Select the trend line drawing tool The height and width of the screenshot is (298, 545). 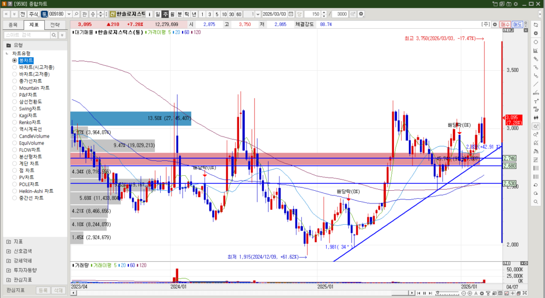pyautogui.click(x=535, y=84)
